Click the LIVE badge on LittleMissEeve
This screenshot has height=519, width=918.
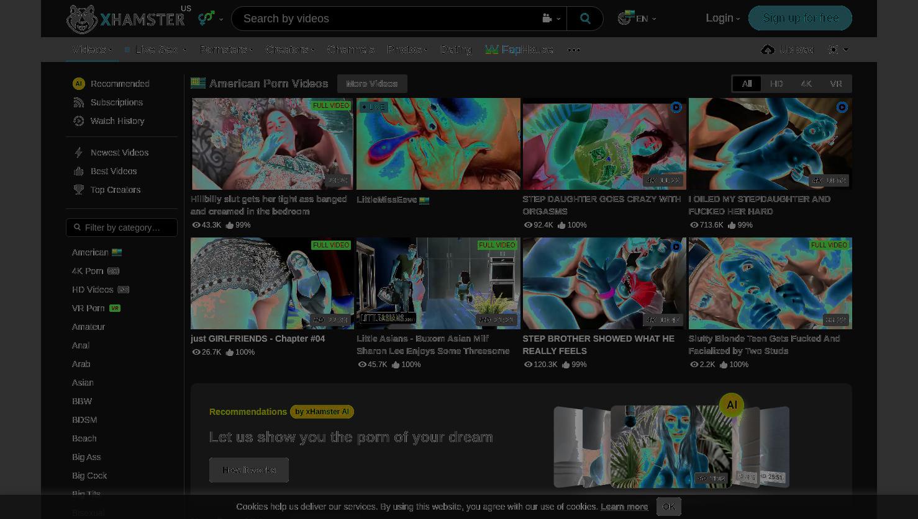click(x=373, y=107)
